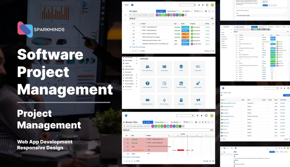Click zoom out magnifier in Master Plan toolbar
Viewport: 290px width, 167px height.
(x=203, y=122)
